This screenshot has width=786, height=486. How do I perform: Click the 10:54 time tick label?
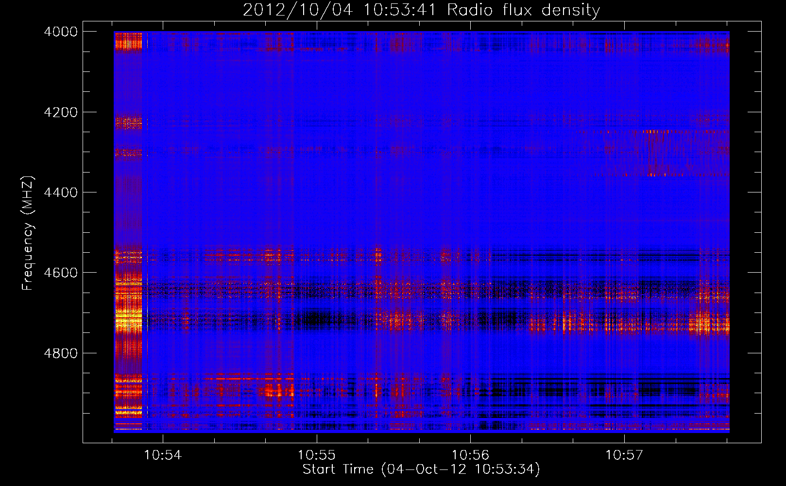163,455
